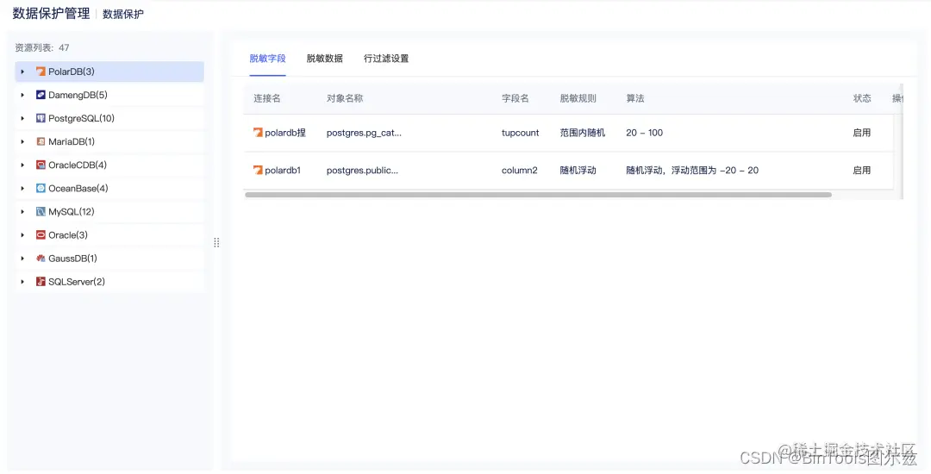
Task: Click 启用 status in tupcount row
Action: [861, 133]
